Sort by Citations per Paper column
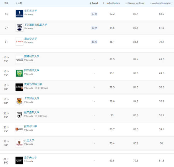 135,3
